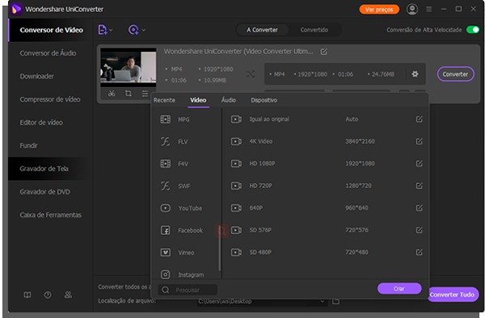Choose the SWF format icon
Image resolution: width=485 pixels, height=318 pixels.
pyautogui.click(x=165, y=186)
